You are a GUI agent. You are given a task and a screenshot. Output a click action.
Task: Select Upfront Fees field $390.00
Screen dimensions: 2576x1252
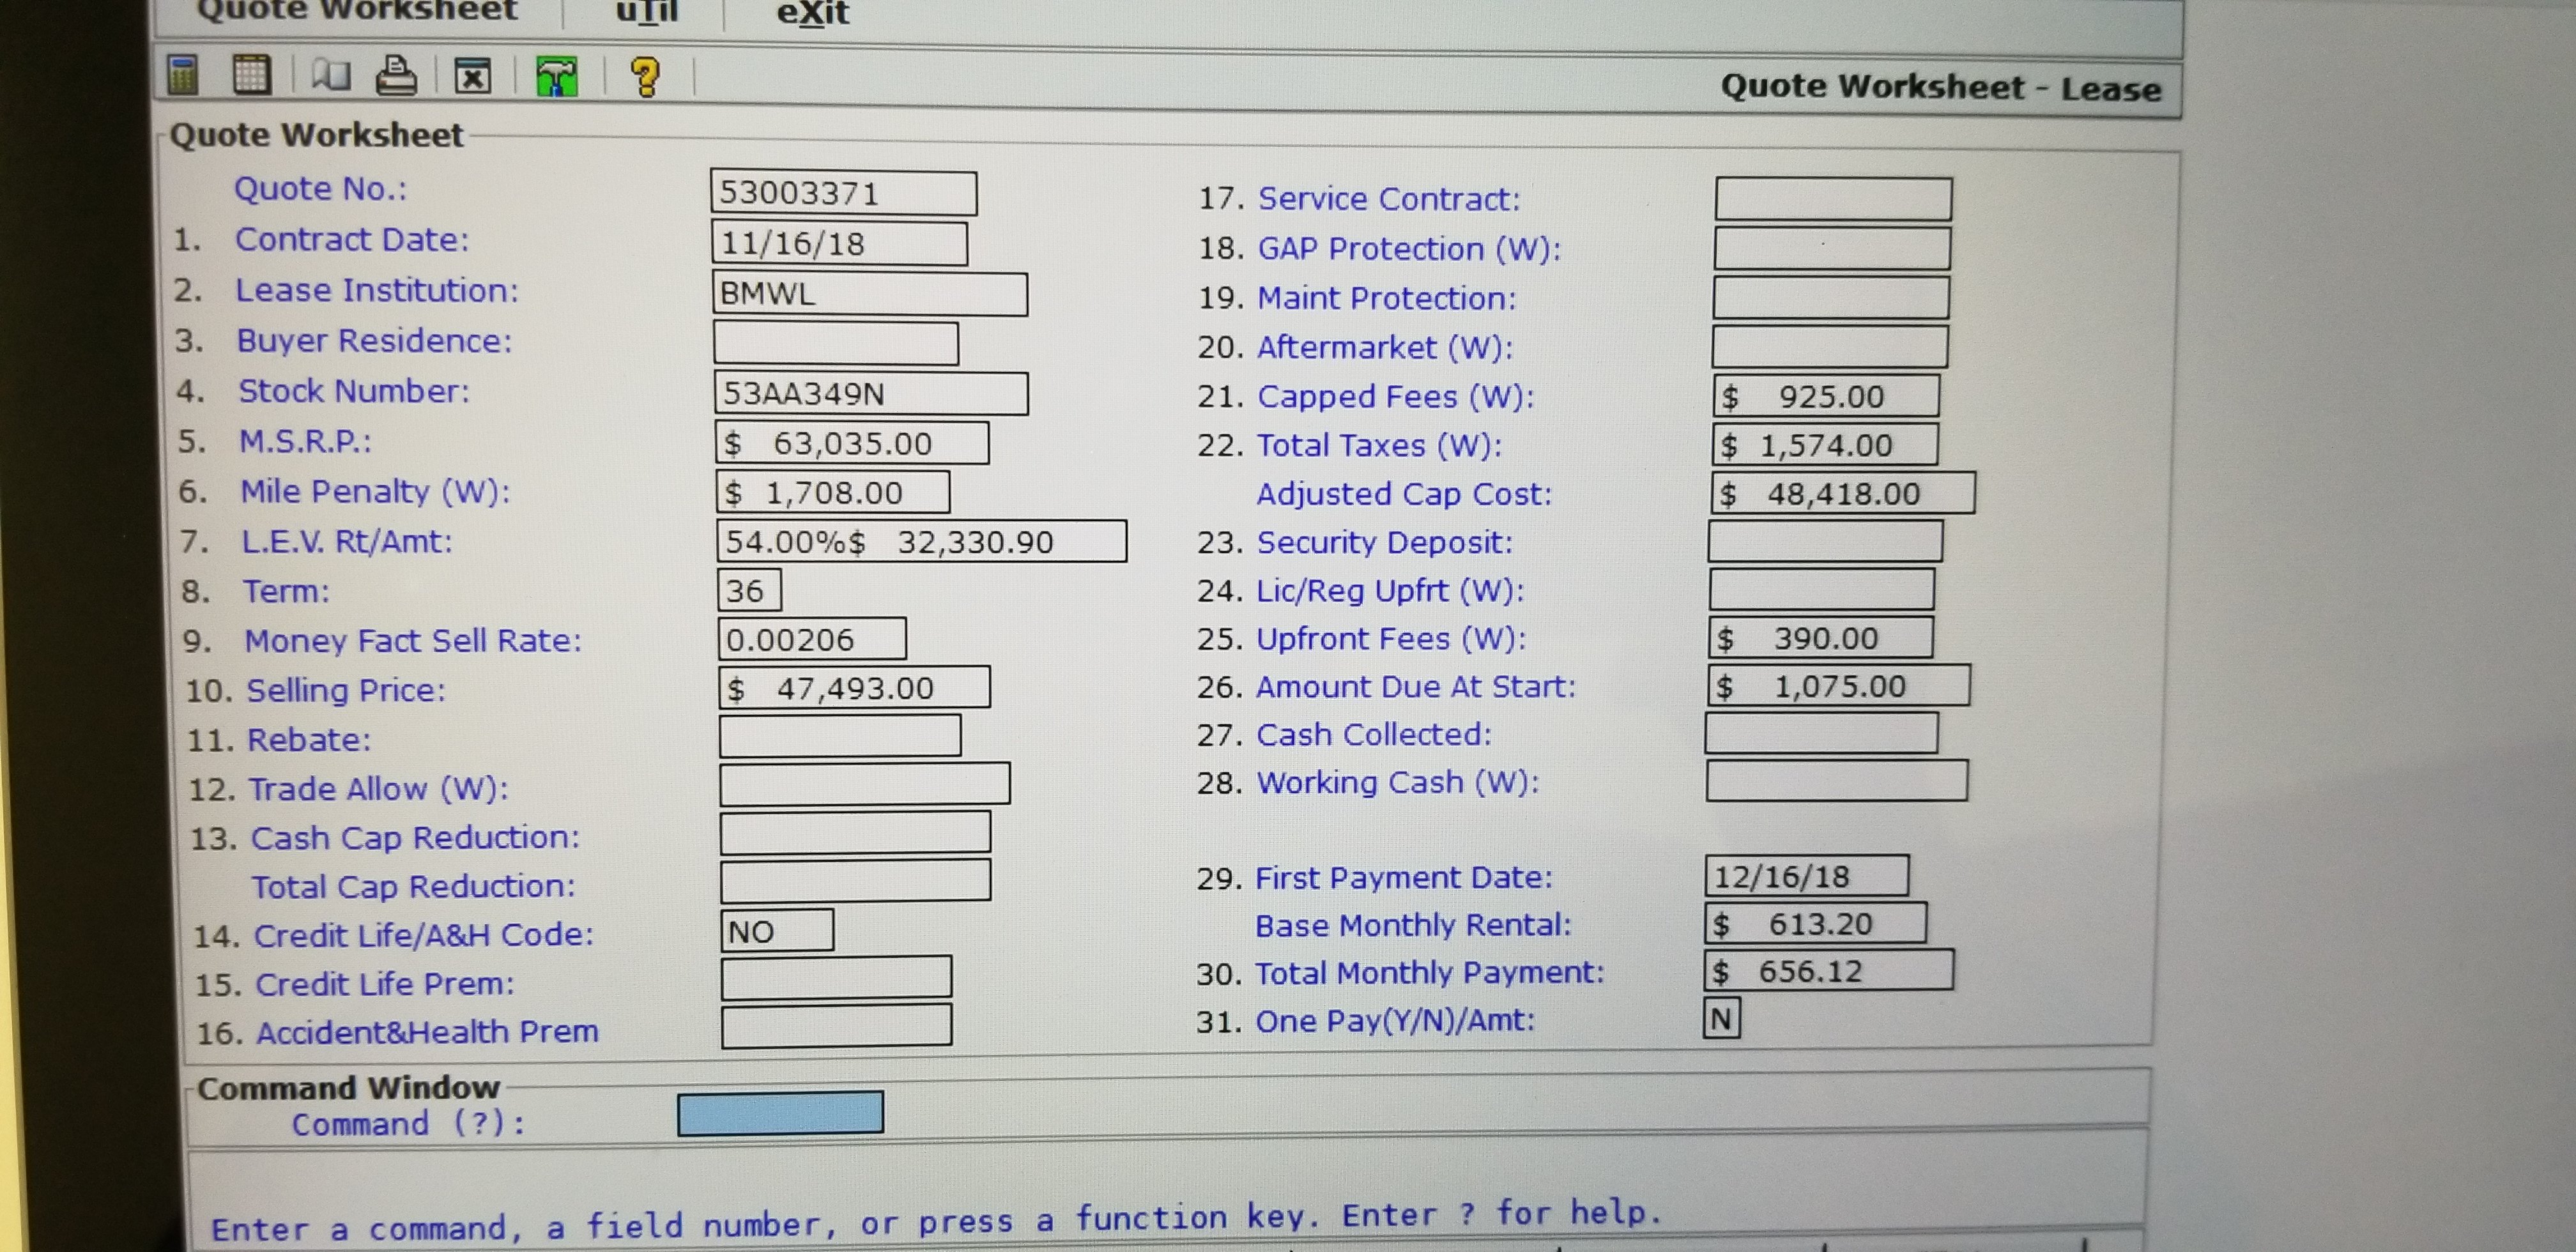tap(1821, 638)
